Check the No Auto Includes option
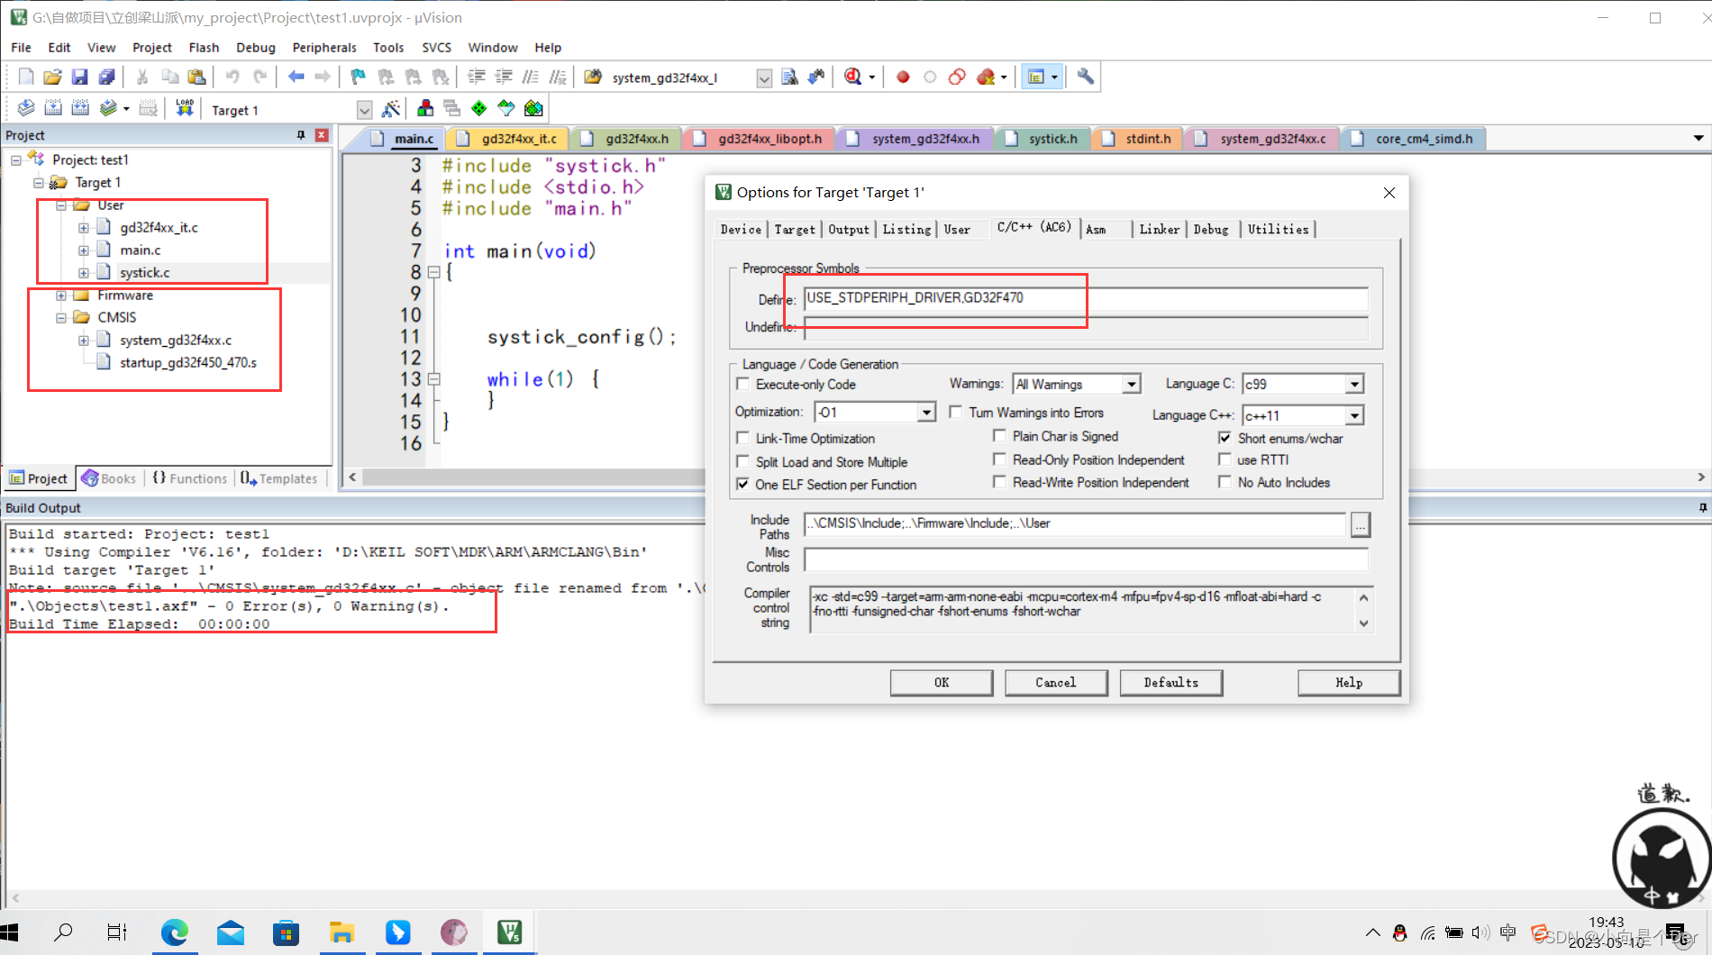The width and height of the screenshot is (1712, 955). point(1225,482)
